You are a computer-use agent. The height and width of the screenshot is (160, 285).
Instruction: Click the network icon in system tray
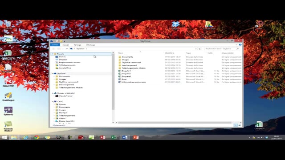258,137
